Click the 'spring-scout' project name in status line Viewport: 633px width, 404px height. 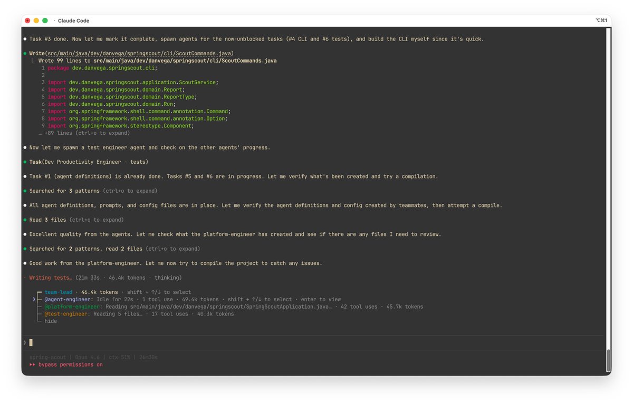point(47,357)
